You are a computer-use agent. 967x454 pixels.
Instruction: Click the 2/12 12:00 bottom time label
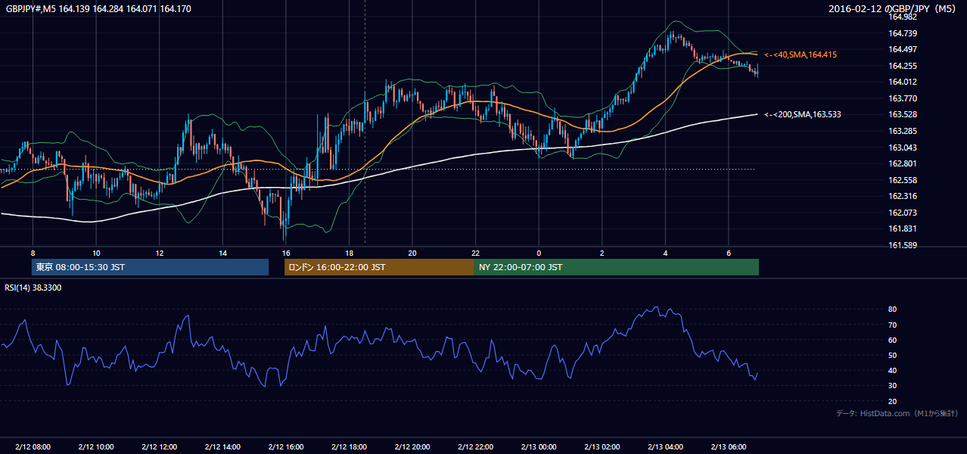159,447
